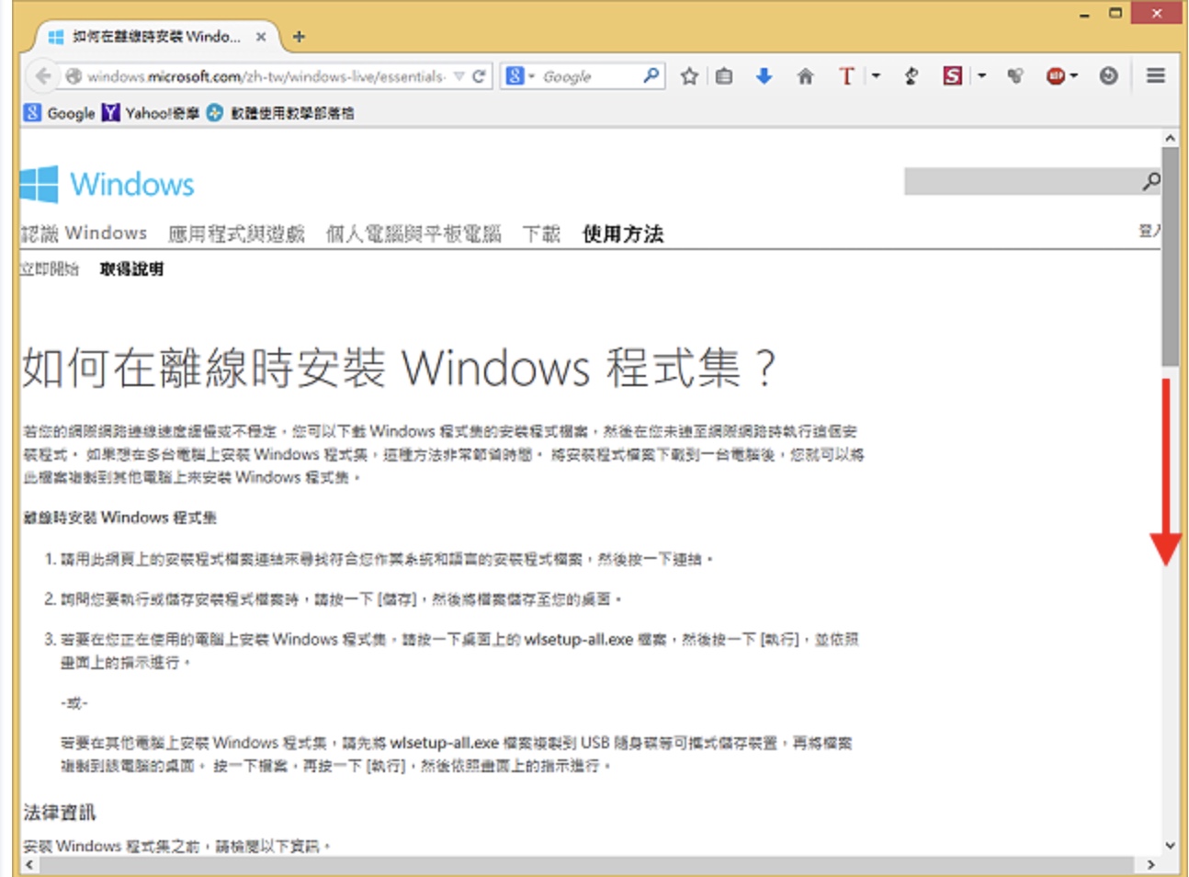Screen dimensions: 1189x877
Task: Click the wlsetup-all.exe text in step 3
Action: (579, 639)
